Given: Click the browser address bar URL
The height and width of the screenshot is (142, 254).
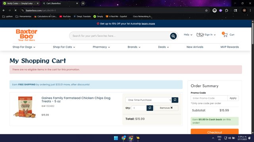Looking at the screenshot, I should tap(41, 11).
